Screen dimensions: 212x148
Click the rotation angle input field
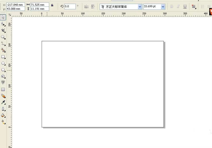pos(70,6)
